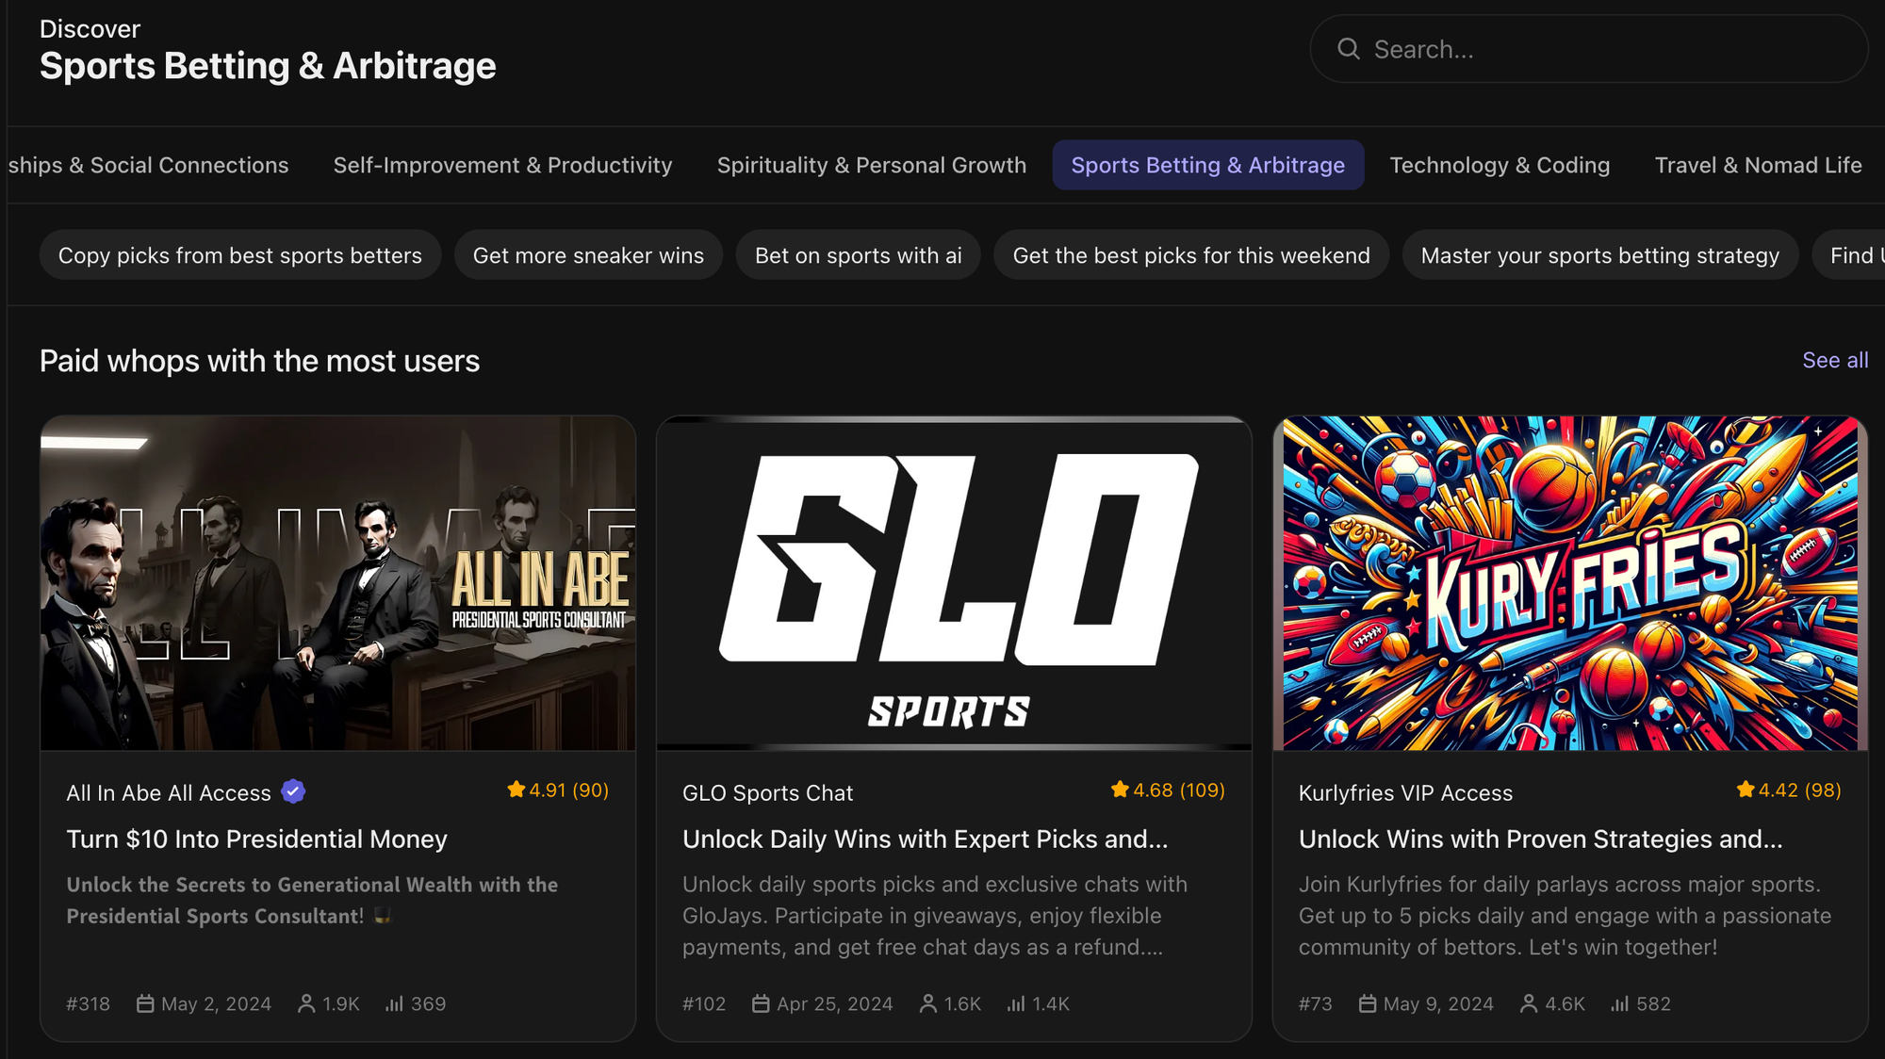Select "Bet on sports with ai" suggestion

(858, 254)
